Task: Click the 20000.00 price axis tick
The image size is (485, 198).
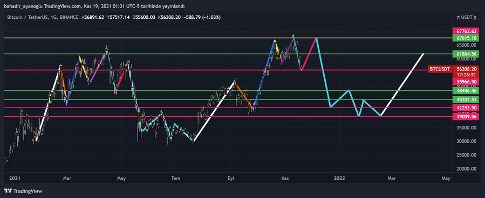Action: pos(467,169)
